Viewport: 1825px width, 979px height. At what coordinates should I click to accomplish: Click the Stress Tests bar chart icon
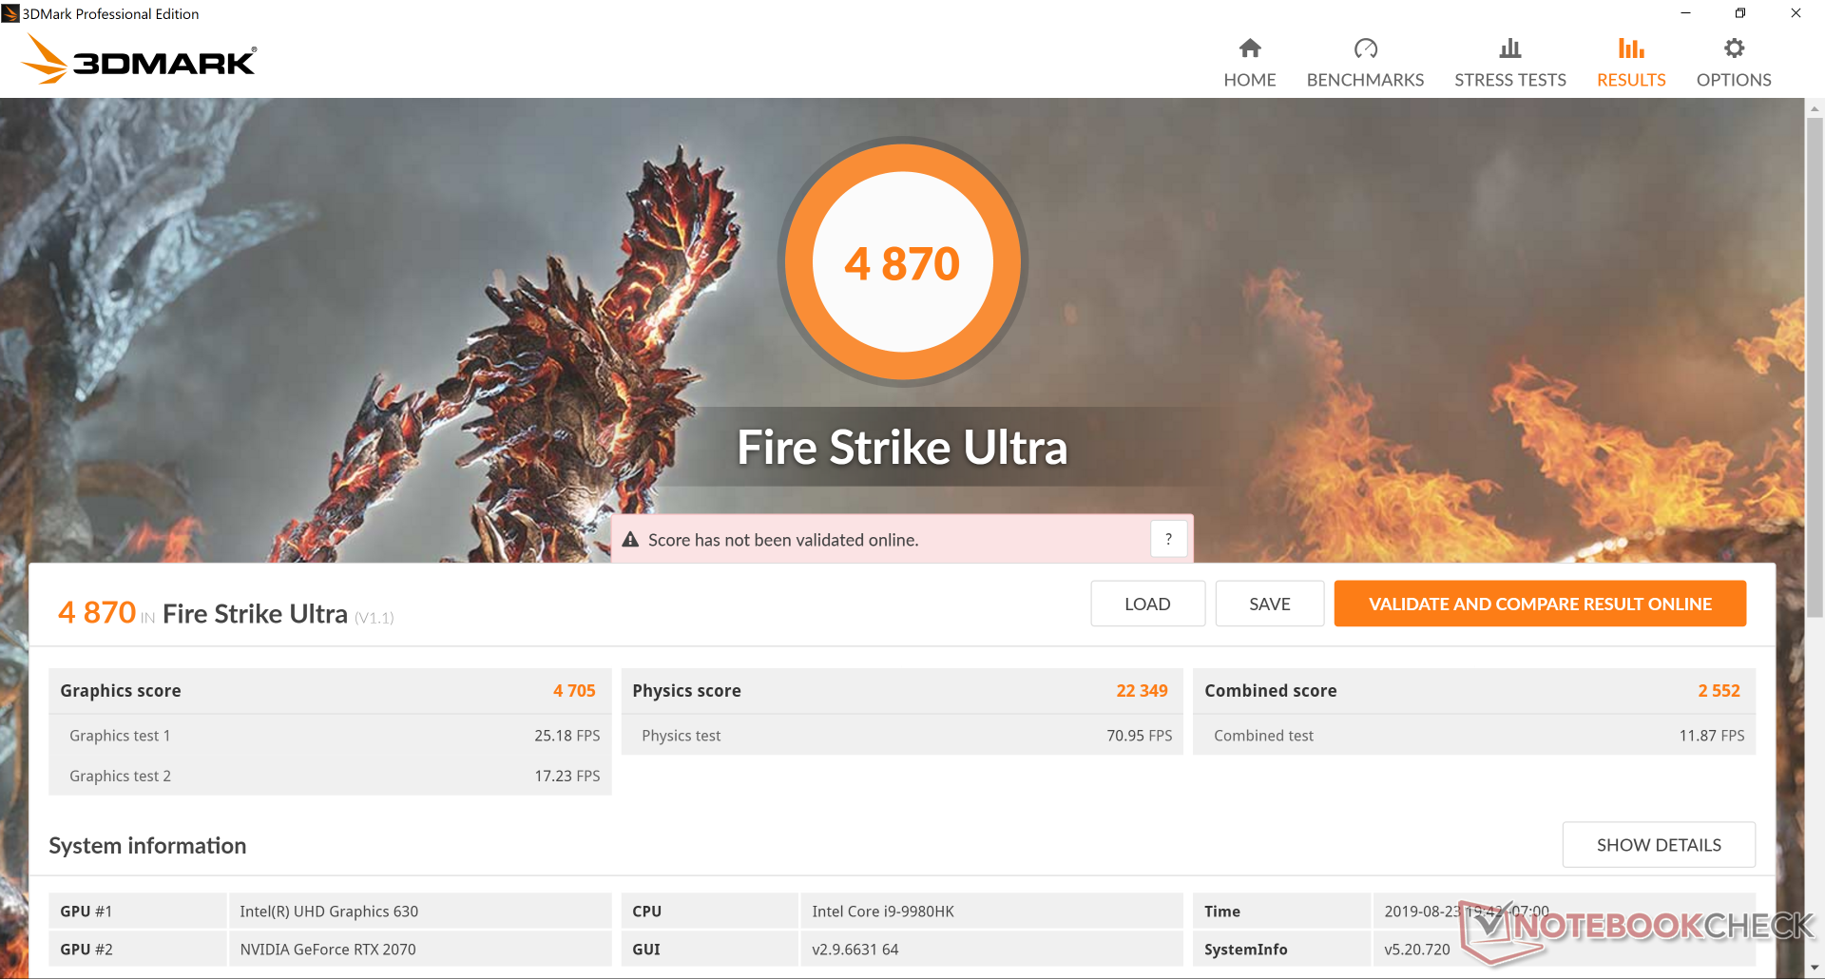[1509, 48]
